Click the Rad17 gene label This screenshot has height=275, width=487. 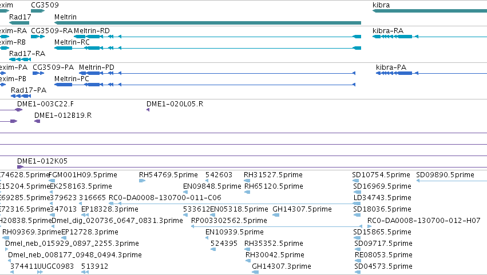click(20, 17)
